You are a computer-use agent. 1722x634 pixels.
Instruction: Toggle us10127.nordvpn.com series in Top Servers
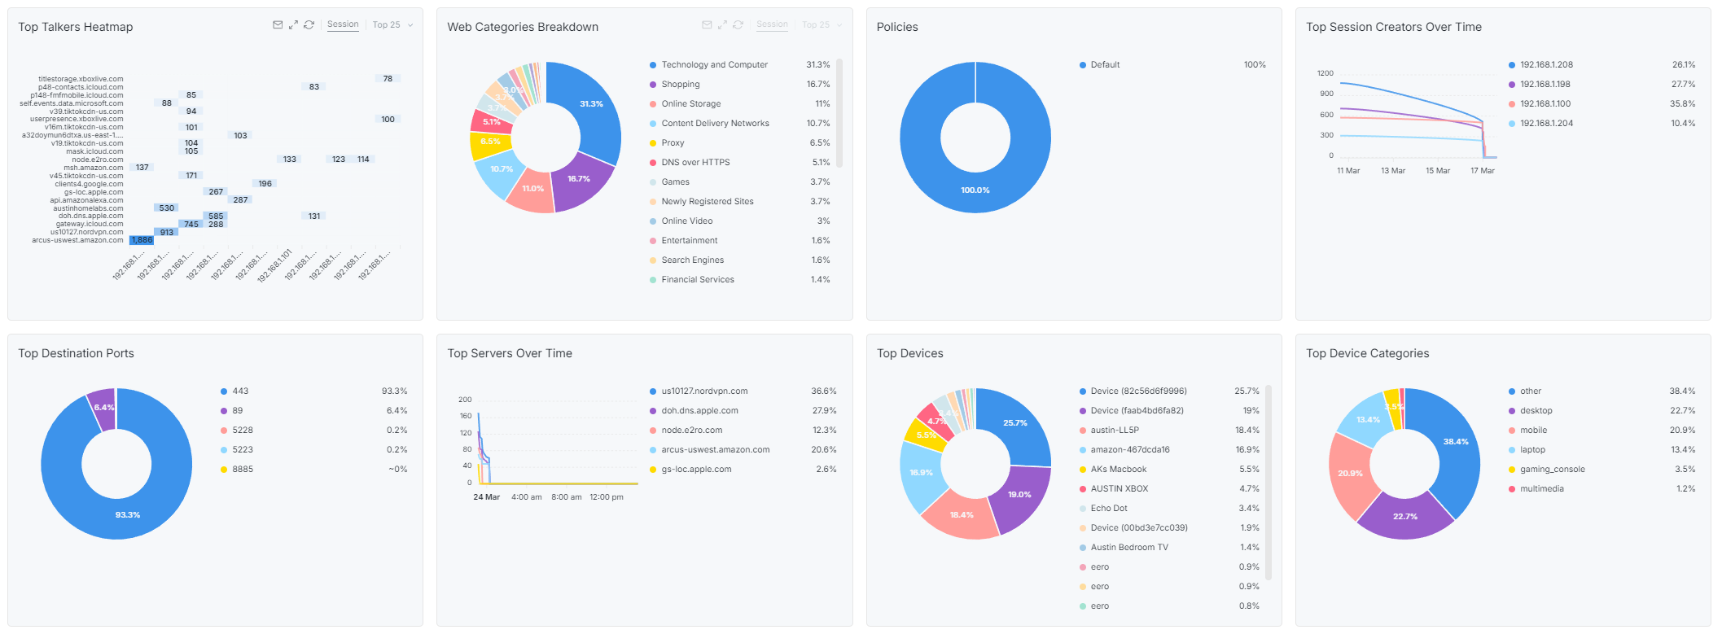tap(743, 391)
